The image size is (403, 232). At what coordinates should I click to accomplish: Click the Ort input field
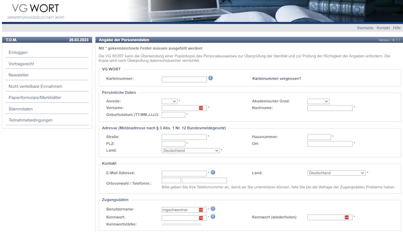coord(330,144)
